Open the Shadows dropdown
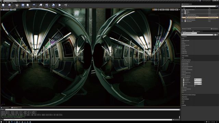219x123 pixels. (x=198, y=84)
